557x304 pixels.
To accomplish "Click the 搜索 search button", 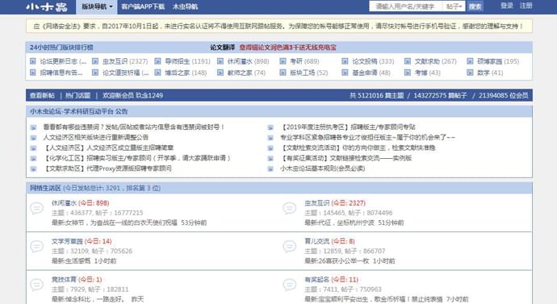I will 475,6.
